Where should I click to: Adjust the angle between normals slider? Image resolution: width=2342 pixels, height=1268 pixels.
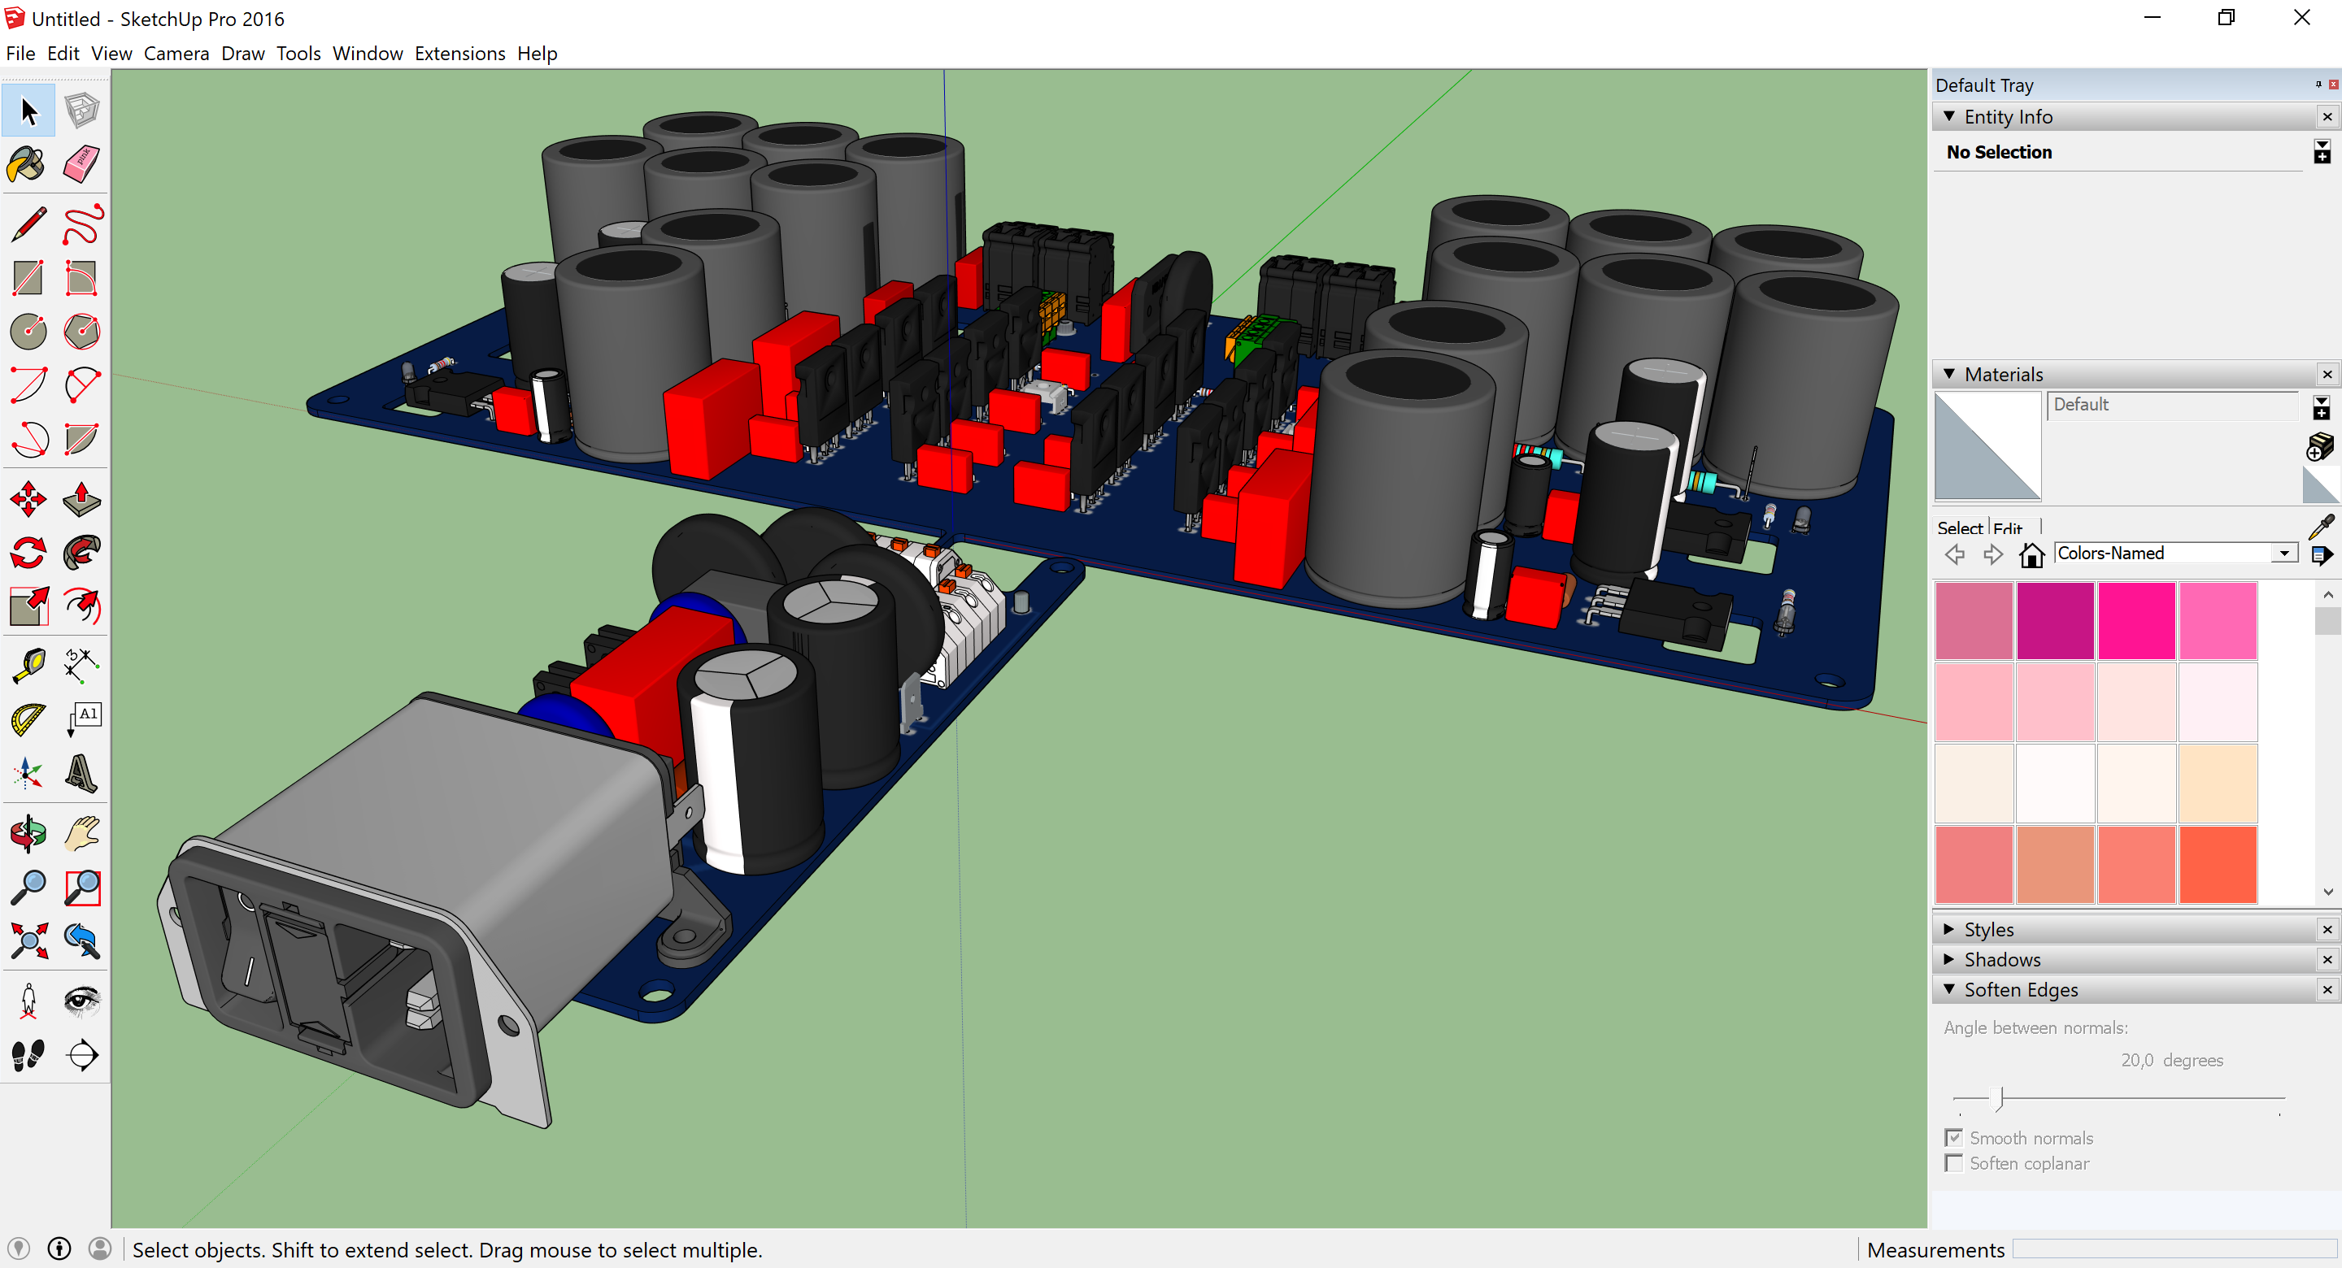1998,1098
